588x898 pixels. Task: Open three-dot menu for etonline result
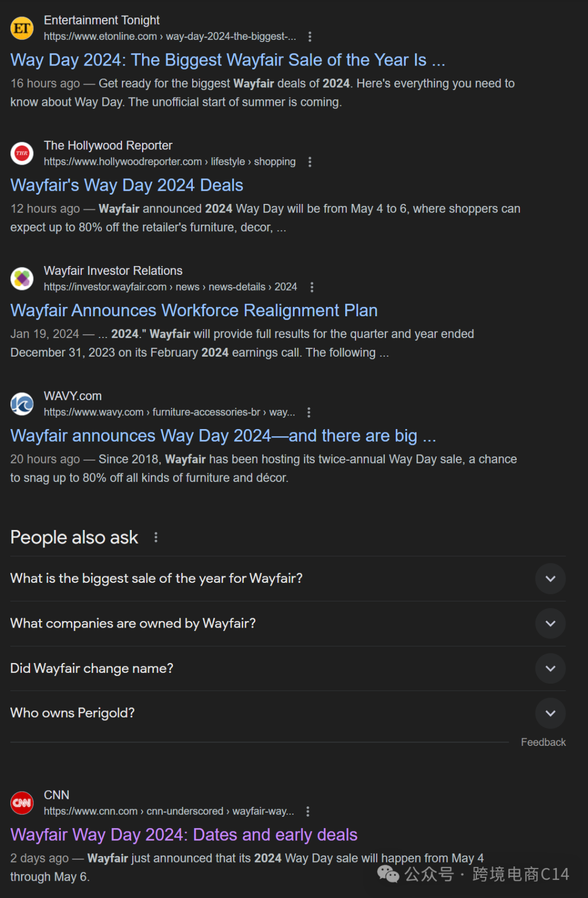(x=310, y=37)
